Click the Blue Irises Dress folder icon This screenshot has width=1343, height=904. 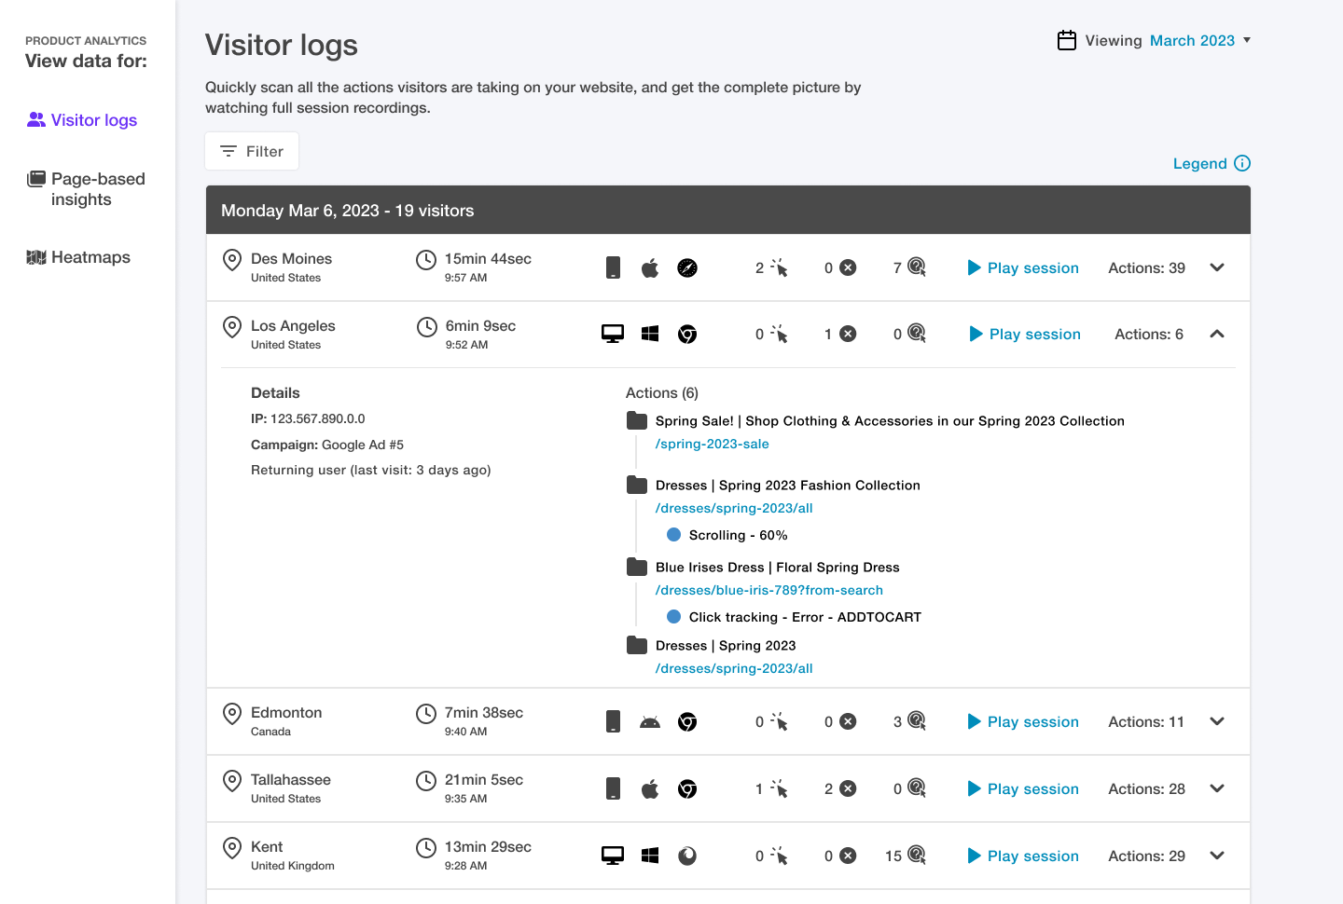click(637, 567)
